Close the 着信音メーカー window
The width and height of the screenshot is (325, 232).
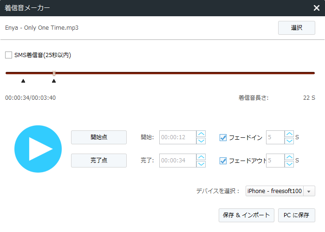317,8
